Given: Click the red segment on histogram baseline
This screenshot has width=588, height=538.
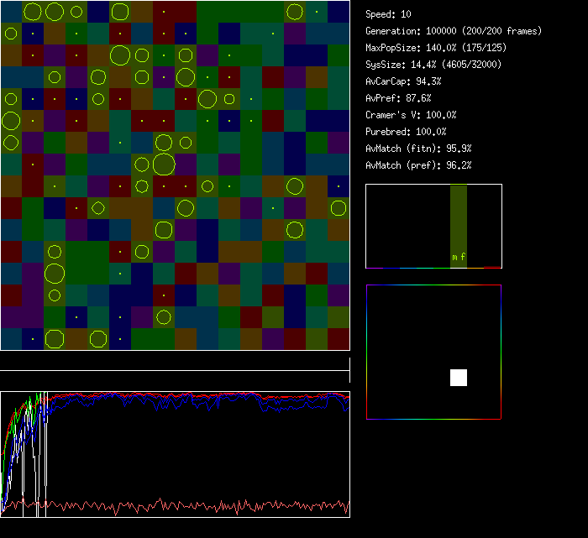Looking at the screenshot, I should coord(492,267).
